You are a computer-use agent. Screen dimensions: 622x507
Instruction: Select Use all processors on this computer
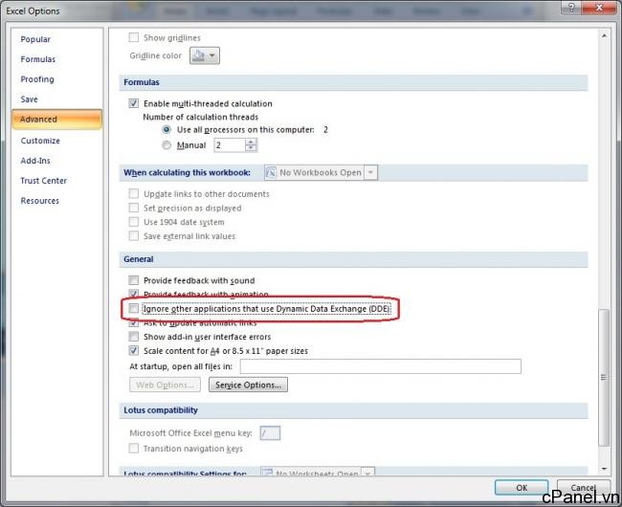click(x=167, y=130)
